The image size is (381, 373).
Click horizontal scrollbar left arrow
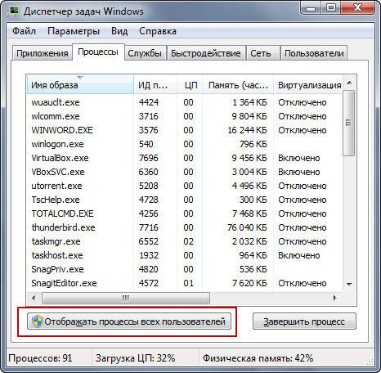(x=34, y=298)
